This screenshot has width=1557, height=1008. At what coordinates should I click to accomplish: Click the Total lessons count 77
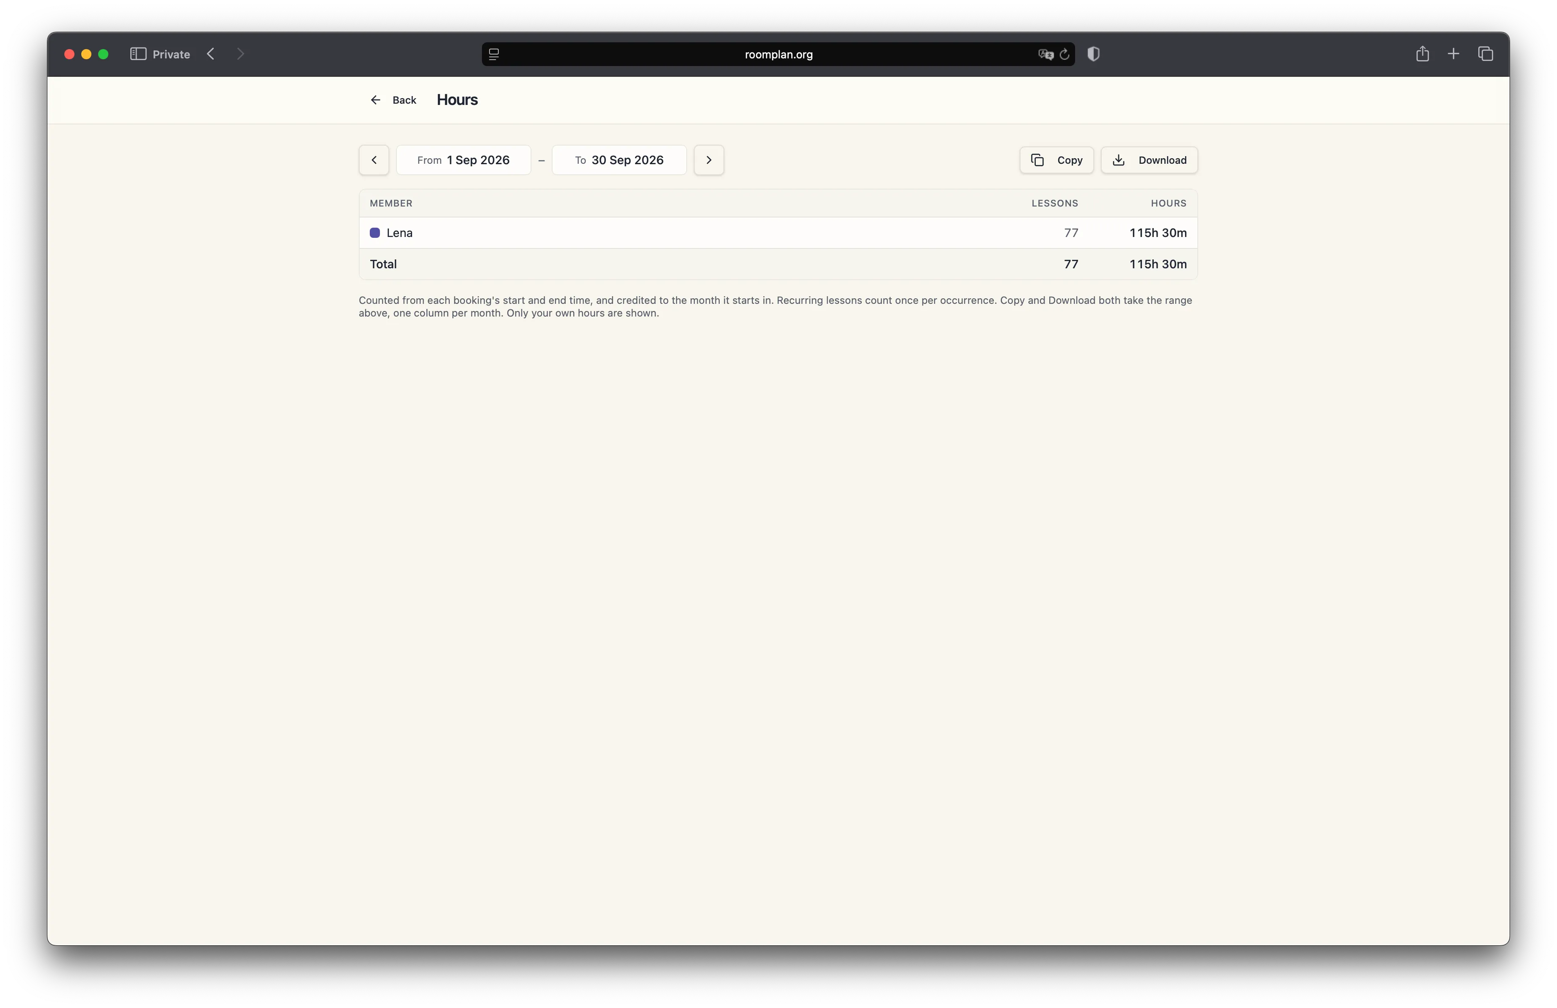[x=1071, y=264]
